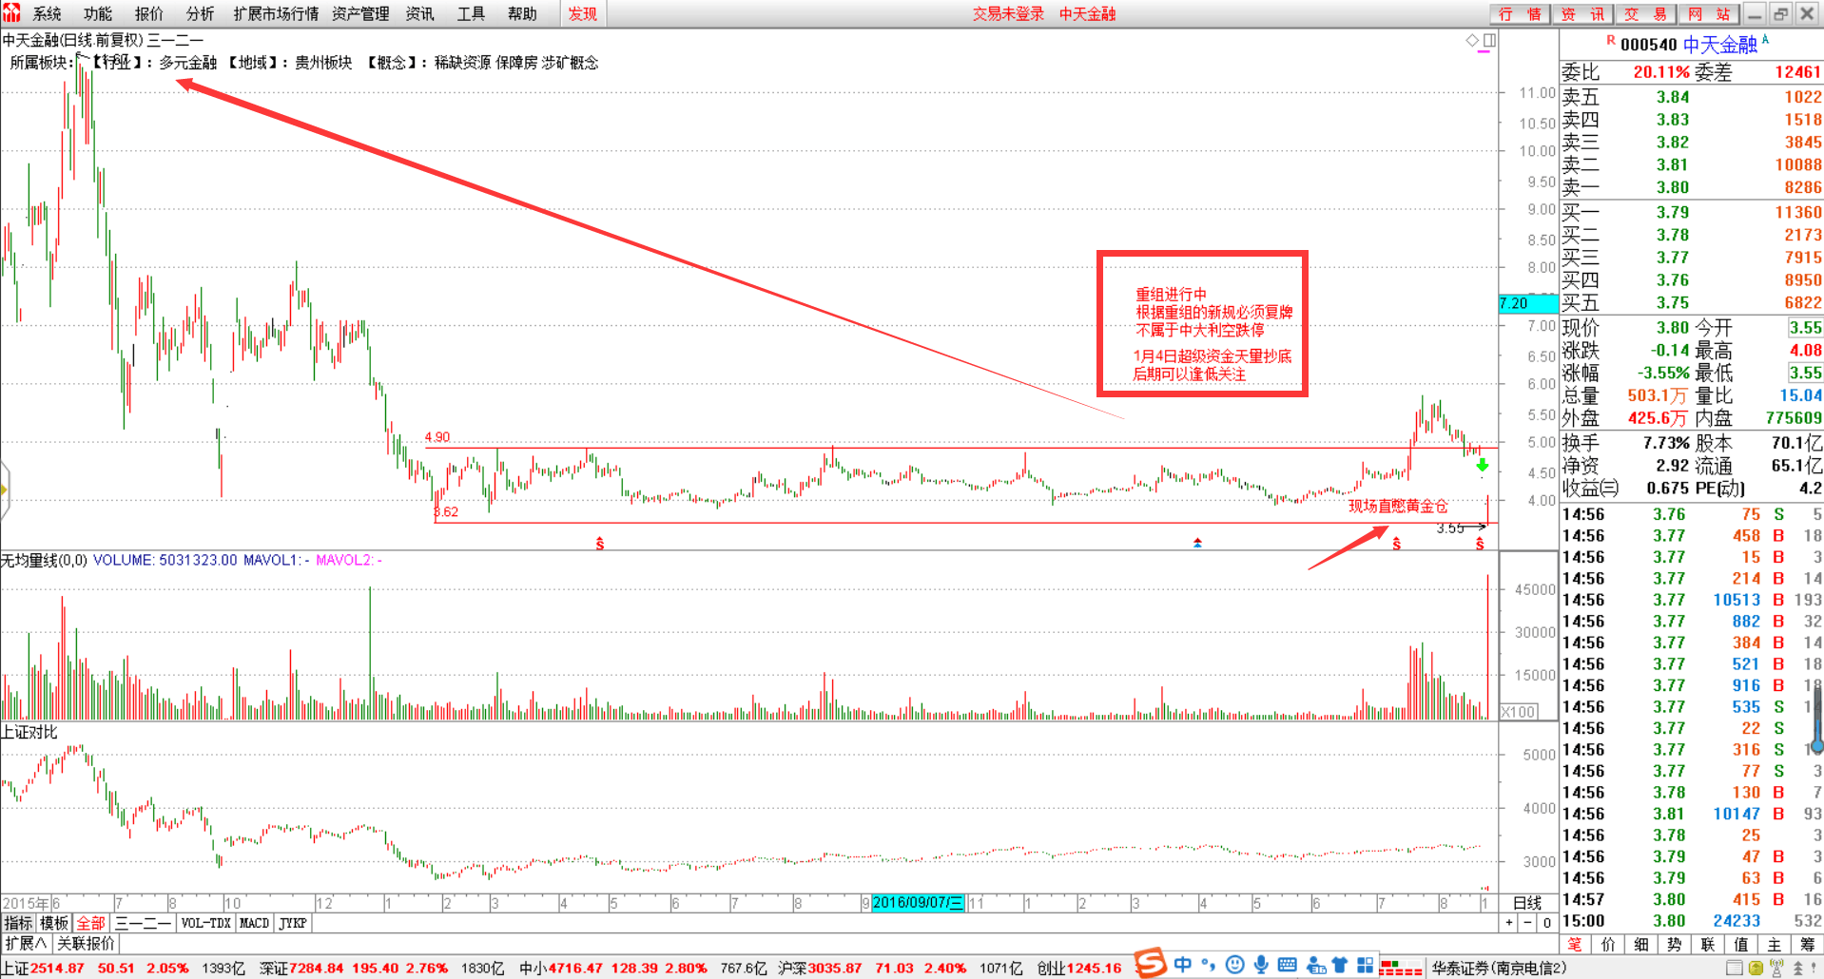1824x979 pixels.
Task: Click the + zoom button under chart
Action: click(1509, 923)
